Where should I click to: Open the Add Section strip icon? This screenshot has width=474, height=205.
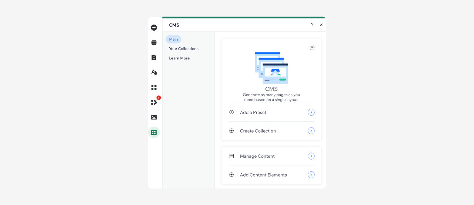(x=154, y=42)
